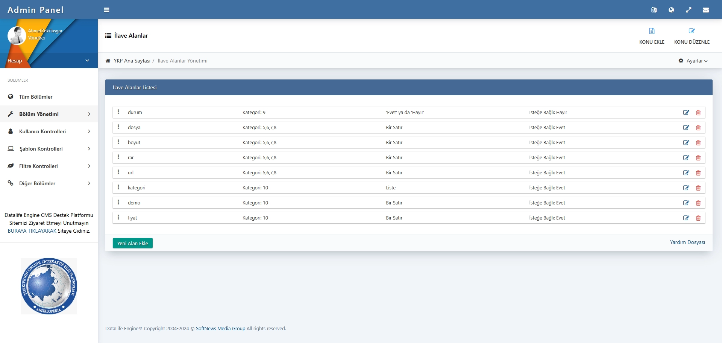Expand Şablon Kontrolleri menu

(x=49, y=149)
